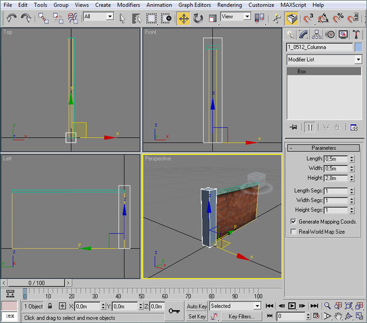Open the Hierarchy command panel tab
Viewport: 367px width, 323px height.
pyautogui.click(x=318, y=34)
